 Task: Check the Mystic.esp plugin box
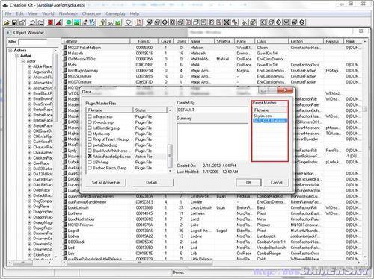pos(90,134)
